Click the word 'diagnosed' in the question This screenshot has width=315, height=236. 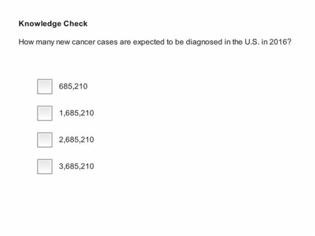pos(204,42)
